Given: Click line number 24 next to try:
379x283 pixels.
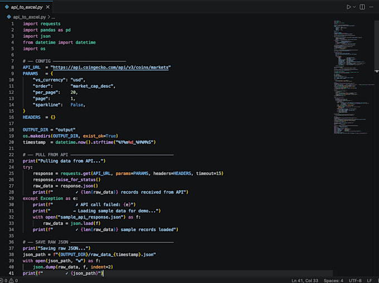Looking at the screenshot, I should 11,167.
